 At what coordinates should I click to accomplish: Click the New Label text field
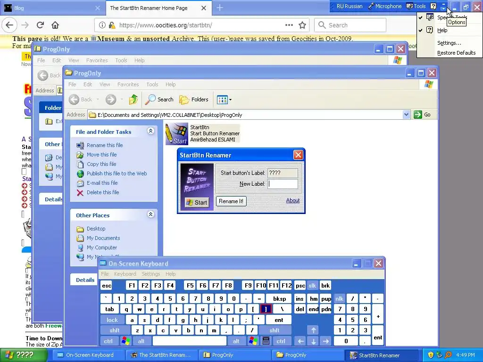(x=283, y=184)
